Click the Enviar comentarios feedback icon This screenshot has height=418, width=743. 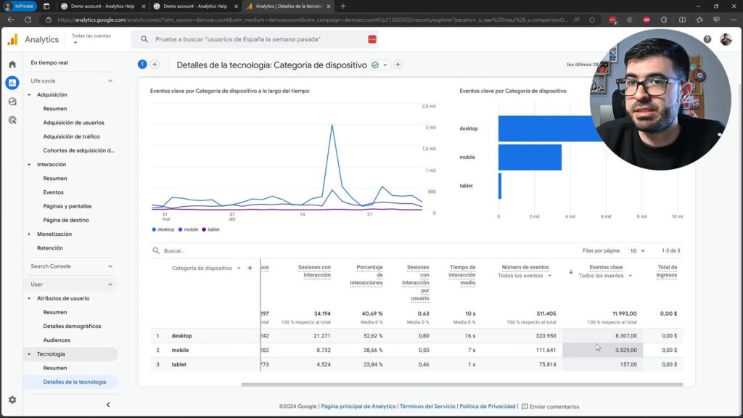pyautogui.click(x=525, y=406)
